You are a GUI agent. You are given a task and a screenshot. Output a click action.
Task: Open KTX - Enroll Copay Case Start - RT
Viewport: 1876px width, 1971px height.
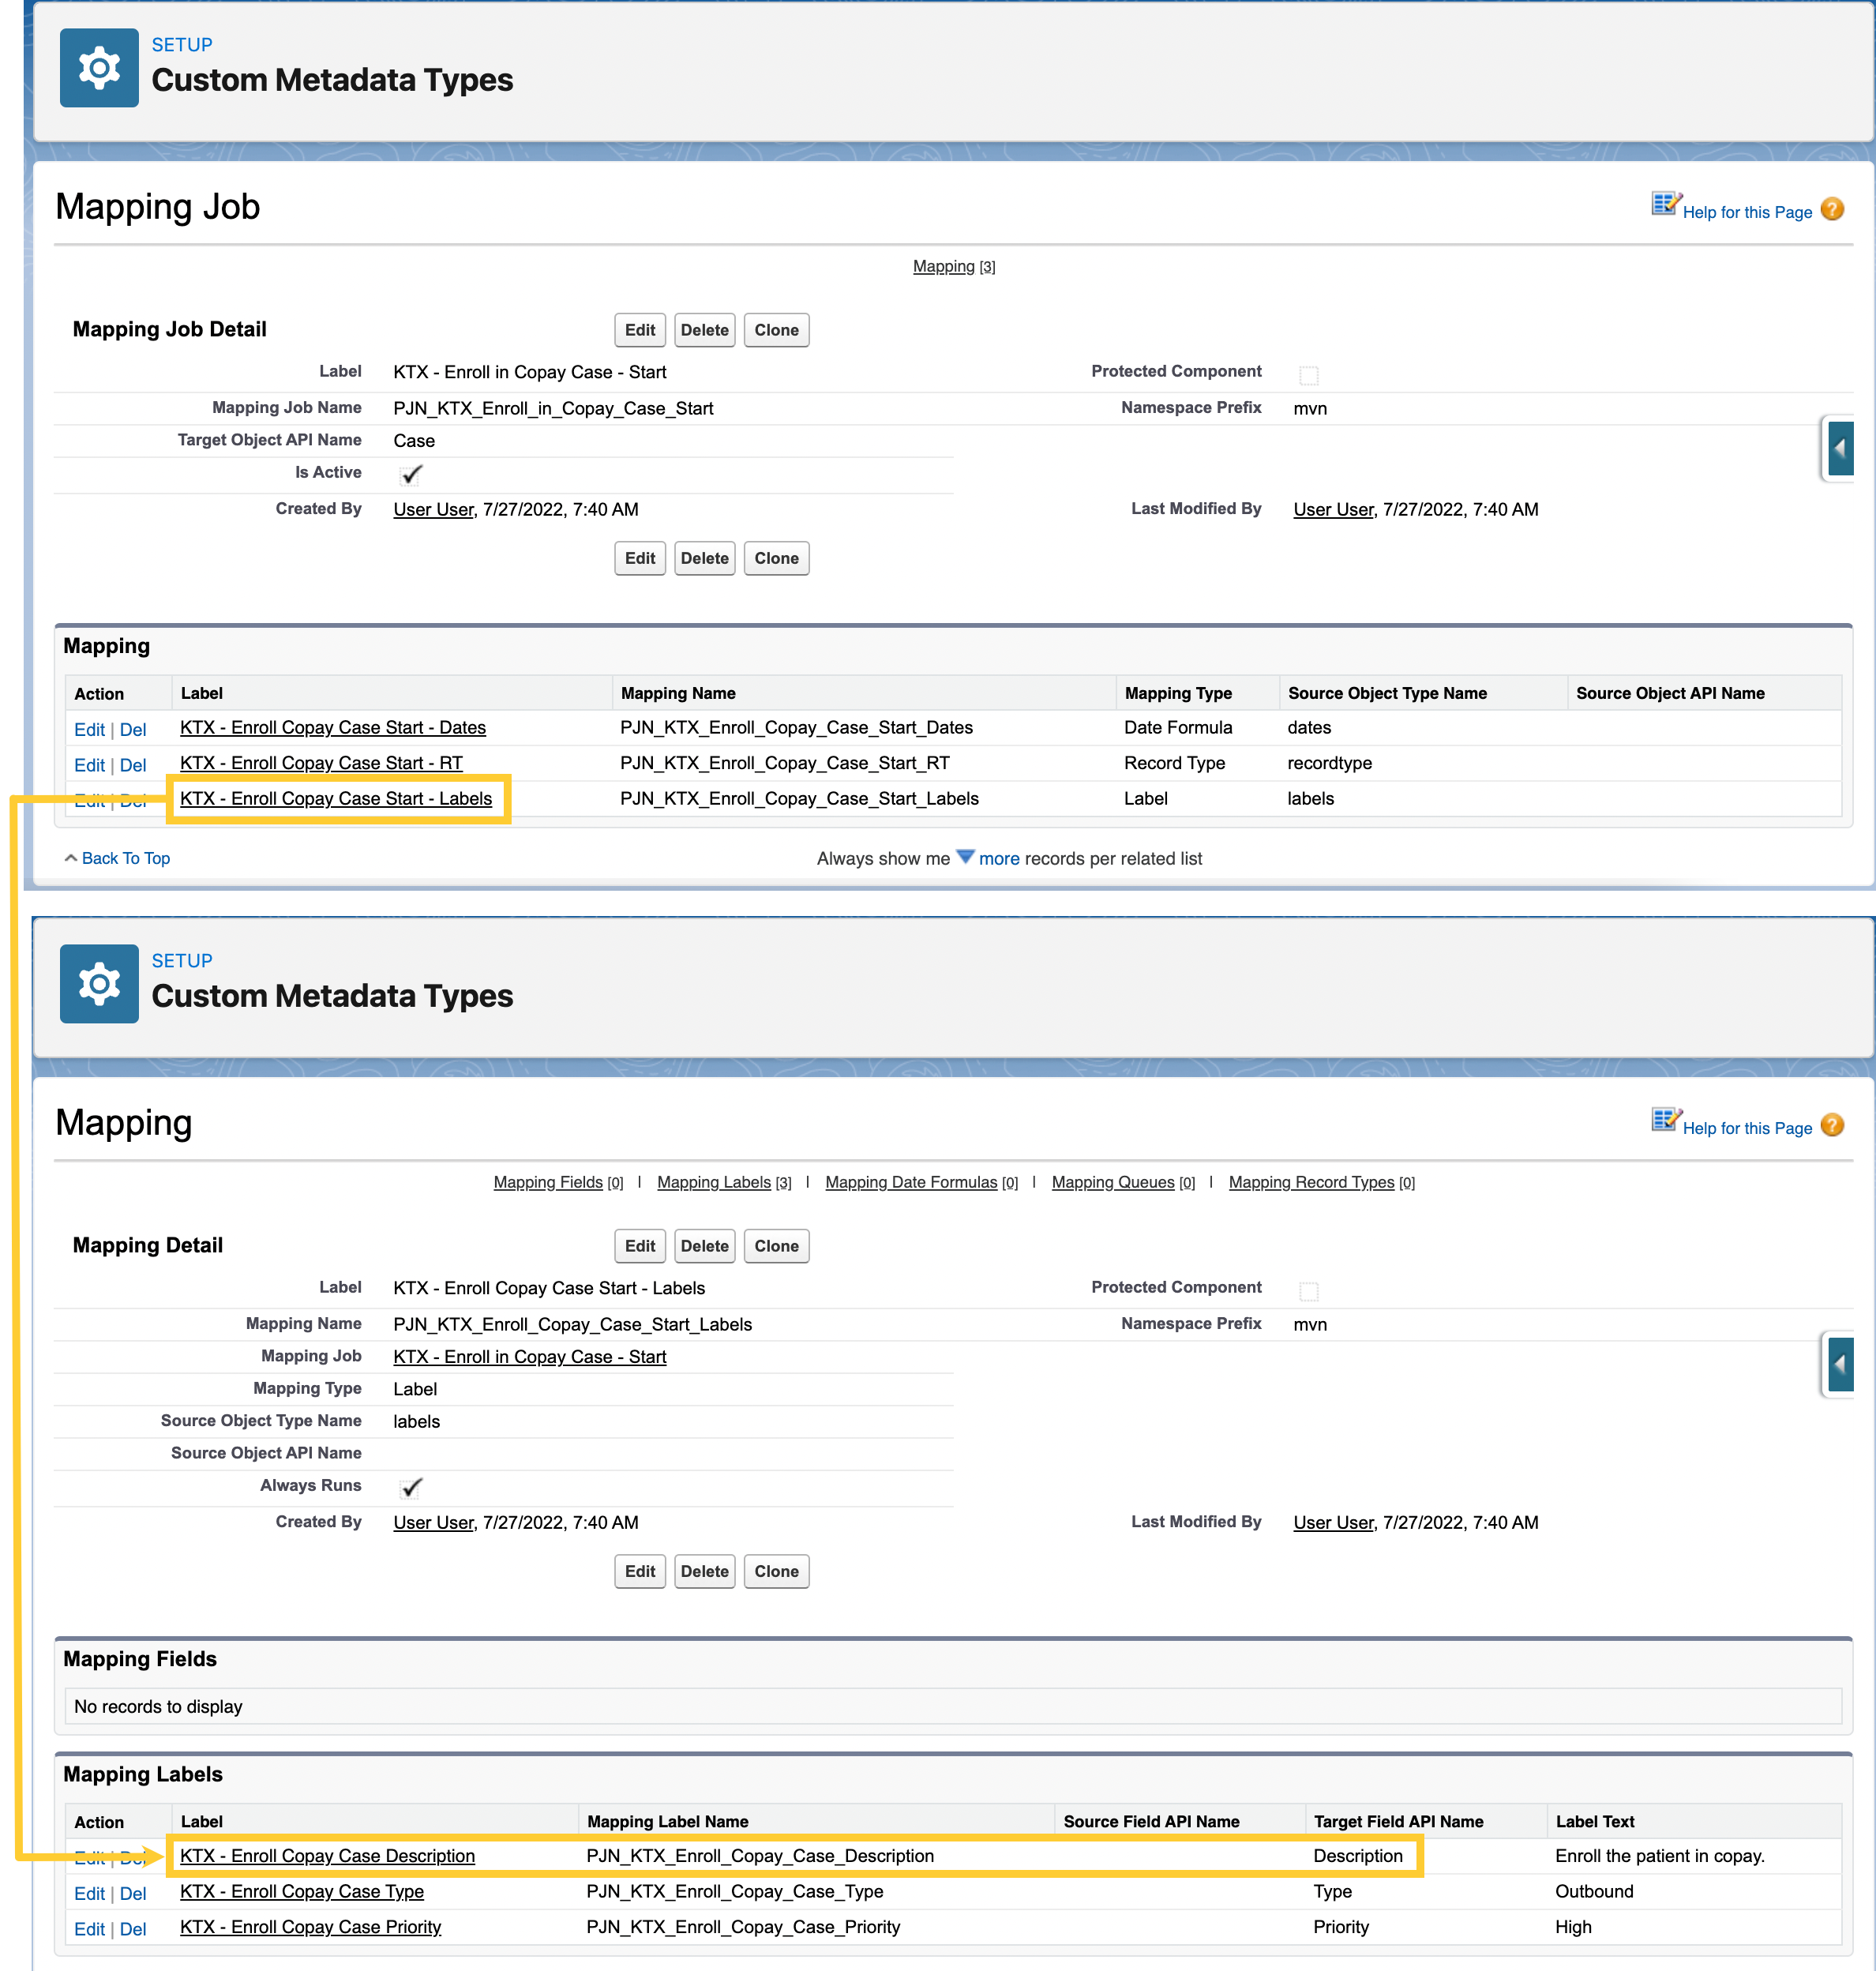pos(321,763)
